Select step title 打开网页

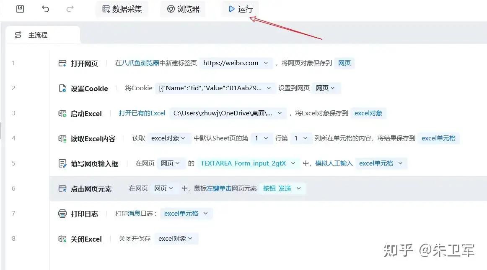pos(84,64)
